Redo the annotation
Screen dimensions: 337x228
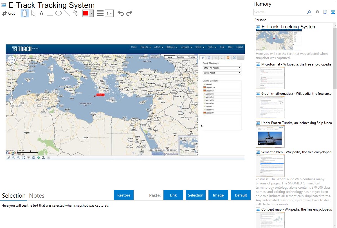click(x=129, y=13)
